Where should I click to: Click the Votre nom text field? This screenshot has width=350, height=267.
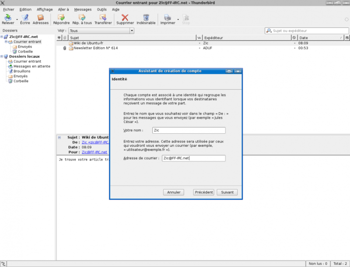click(189, 130)
